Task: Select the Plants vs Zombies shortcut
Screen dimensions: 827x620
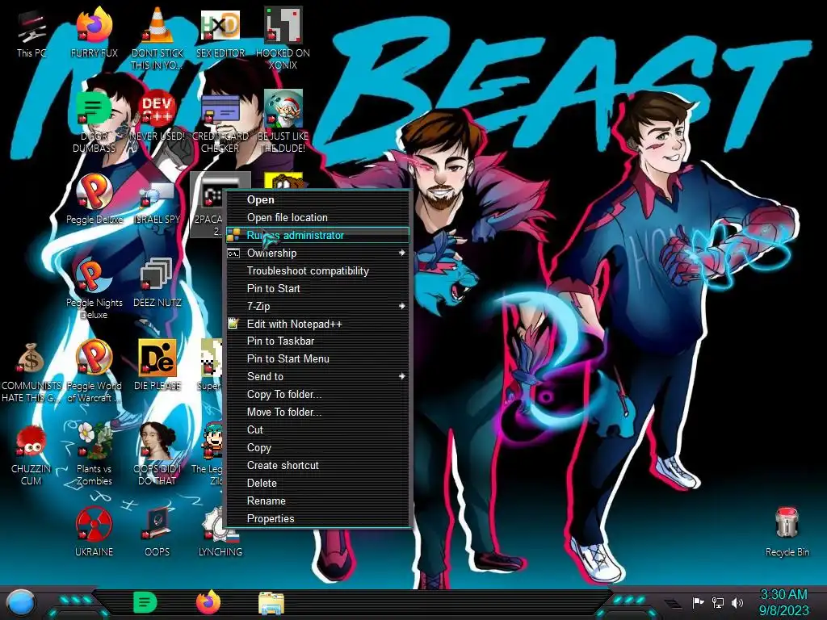Action: (94, 455)
